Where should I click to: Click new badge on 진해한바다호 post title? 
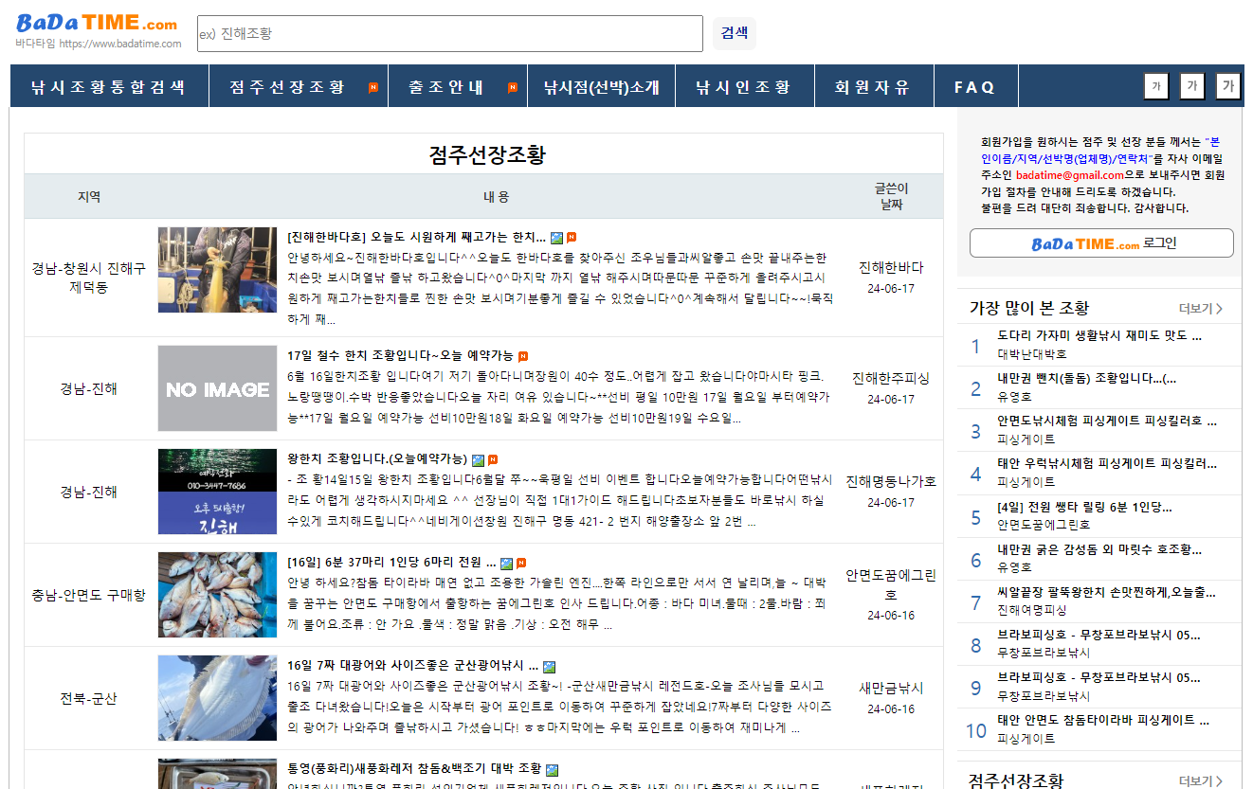coord(572,238)
